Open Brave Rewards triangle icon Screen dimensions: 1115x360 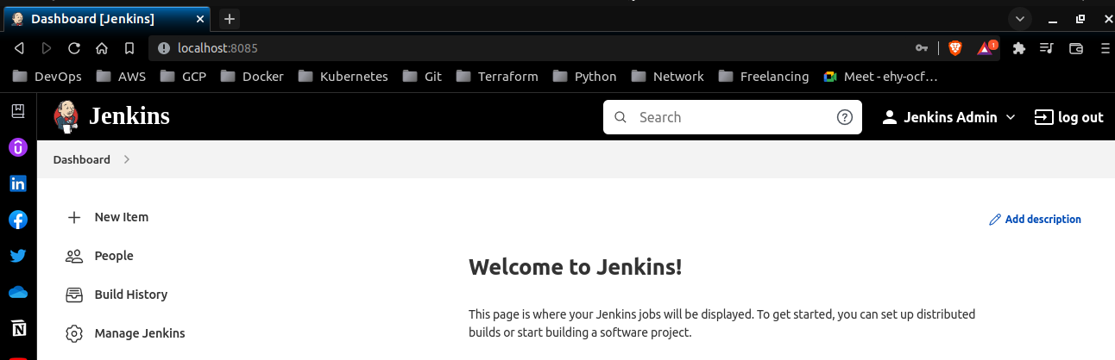(x=986, y=48)
